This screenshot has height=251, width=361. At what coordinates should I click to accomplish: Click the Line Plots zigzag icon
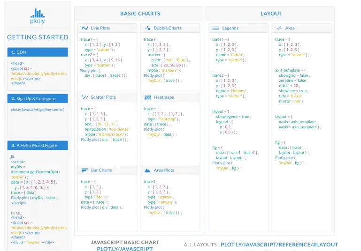(84, 28)
